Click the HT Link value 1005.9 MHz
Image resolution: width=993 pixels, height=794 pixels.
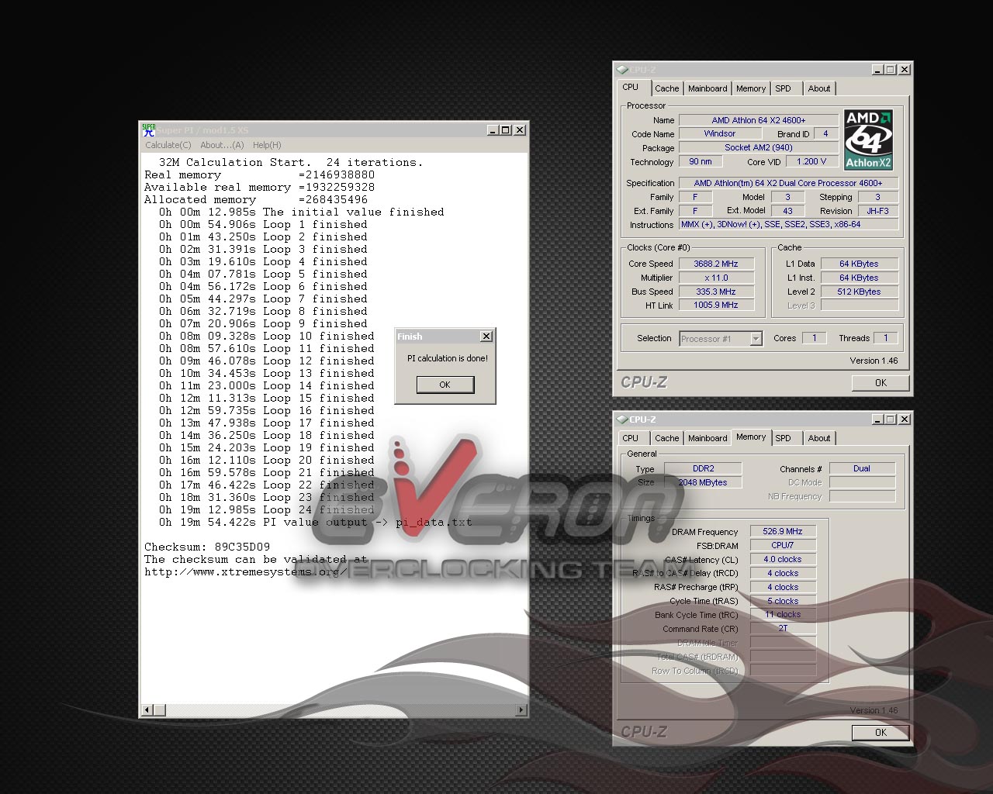click(715, 305)
